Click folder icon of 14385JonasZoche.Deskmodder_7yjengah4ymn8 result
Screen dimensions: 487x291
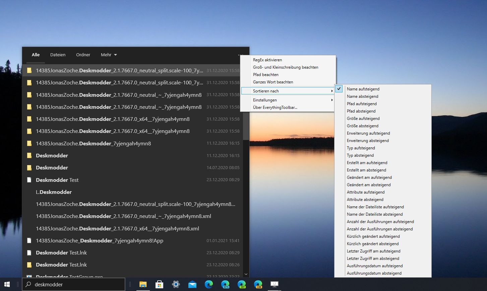[x=29, y=143]
